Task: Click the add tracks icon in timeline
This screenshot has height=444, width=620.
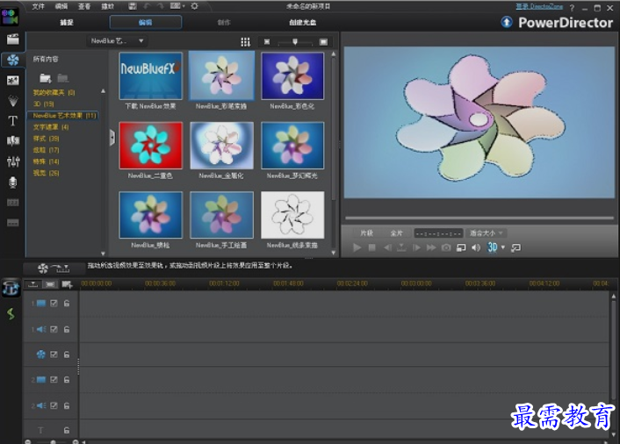Action: tap(67, 284)
